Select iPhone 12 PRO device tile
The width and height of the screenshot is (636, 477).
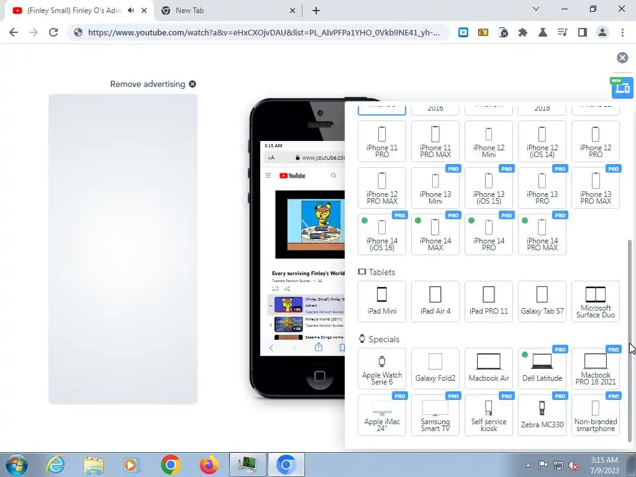[x=596, y=141]
